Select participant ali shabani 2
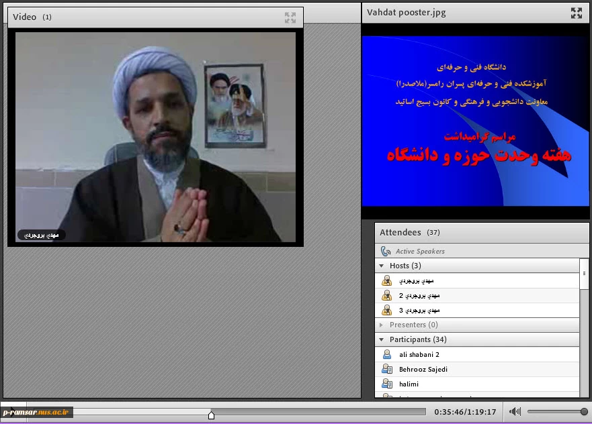The image size is (592, 424). [477, 354]
